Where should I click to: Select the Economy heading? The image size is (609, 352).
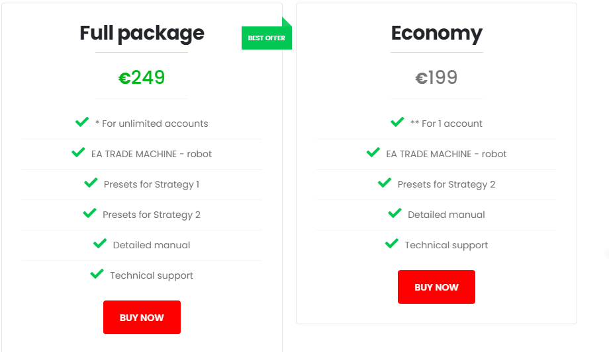coord(436,32)
